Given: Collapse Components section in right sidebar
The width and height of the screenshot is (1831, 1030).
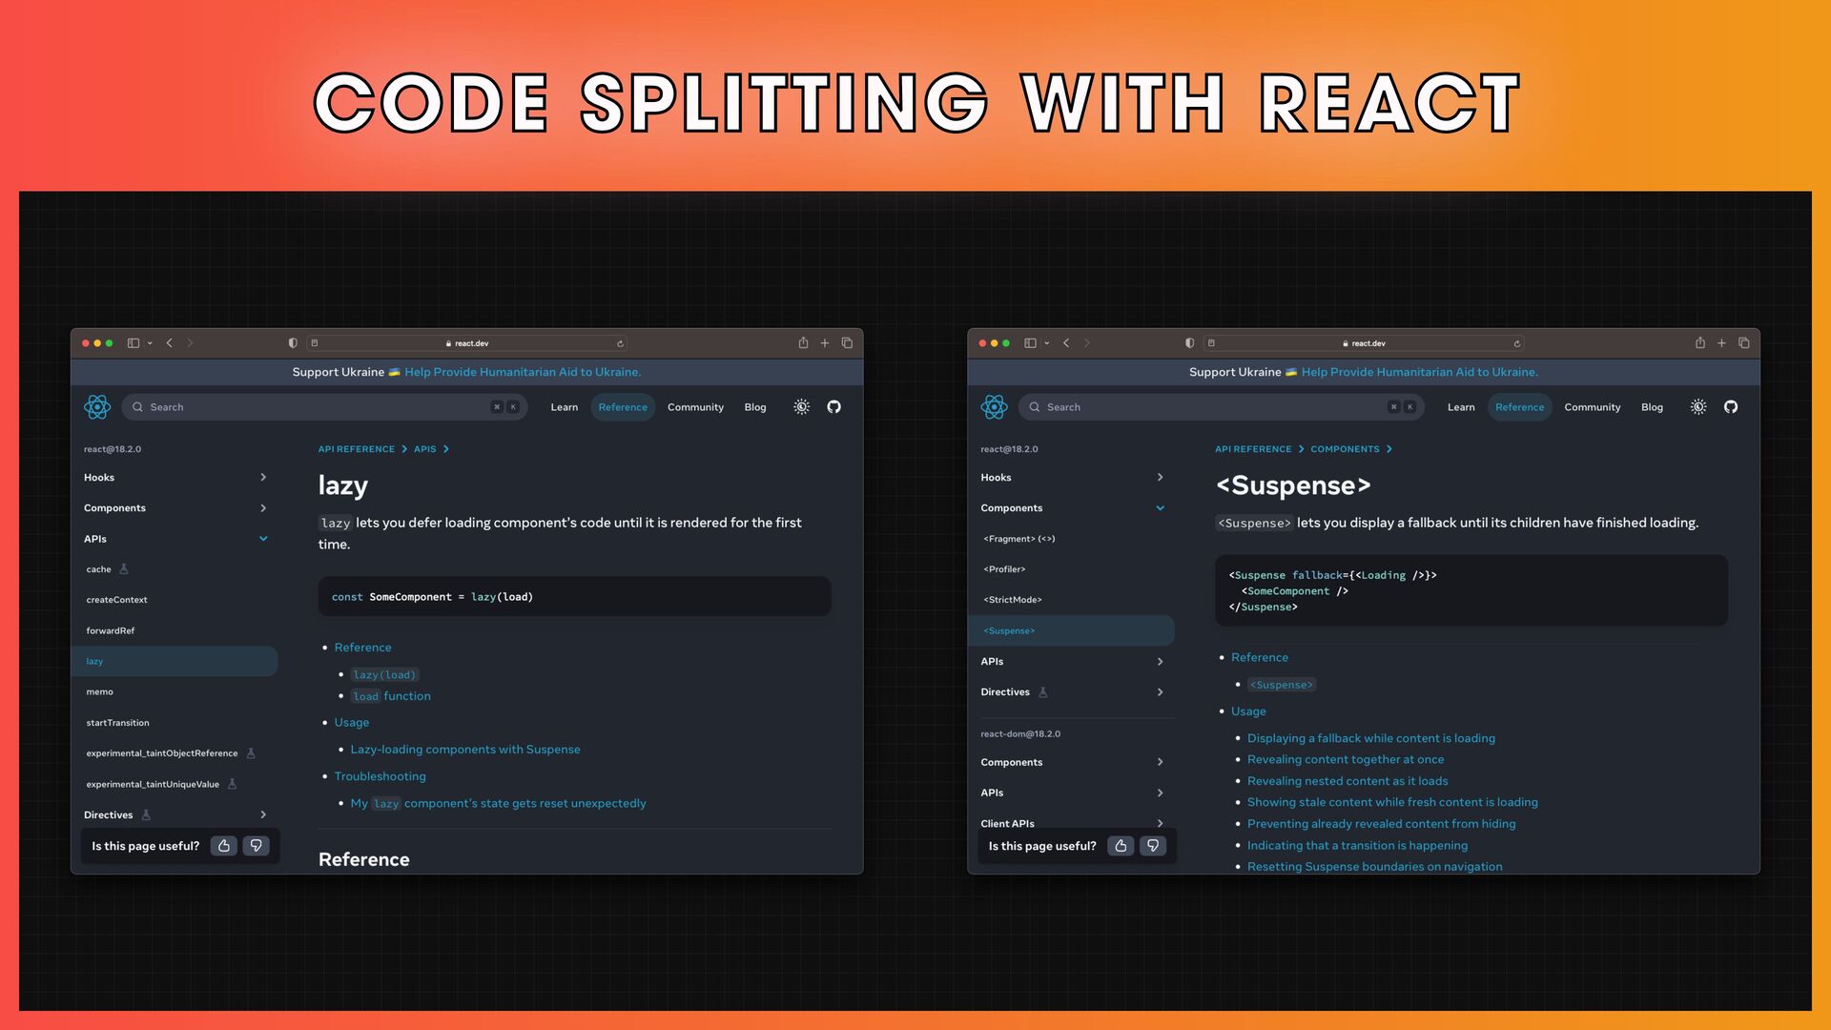Looking at the screenshot, I should click(1160, 508).
